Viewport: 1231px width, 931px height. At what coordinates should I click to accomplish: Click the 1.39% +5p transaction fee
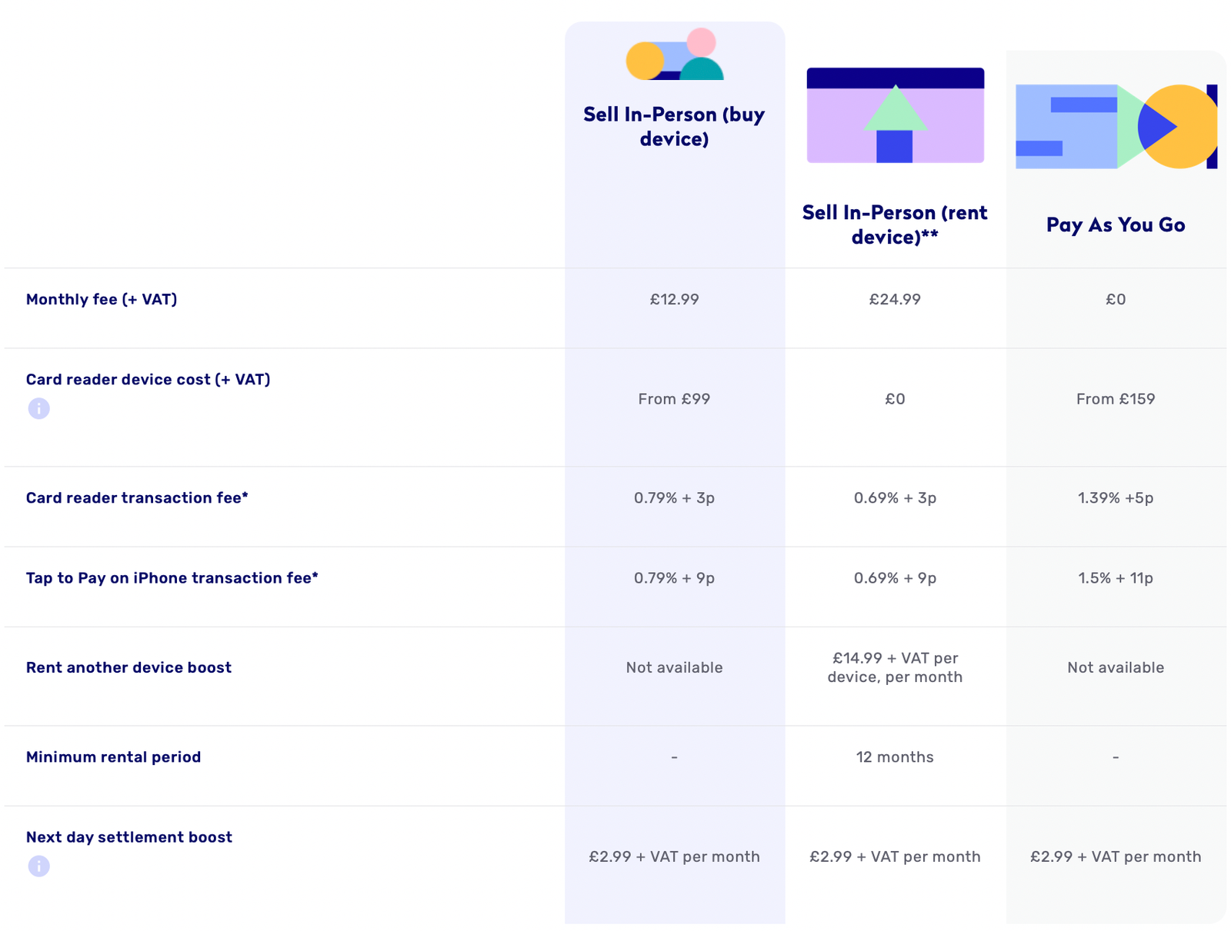click(1115, 497)
